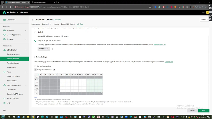Image resolution: width=212 pixels, height=119 pixels.
Task: Click the Infrastructure sidebar icon
Action: 5,50
